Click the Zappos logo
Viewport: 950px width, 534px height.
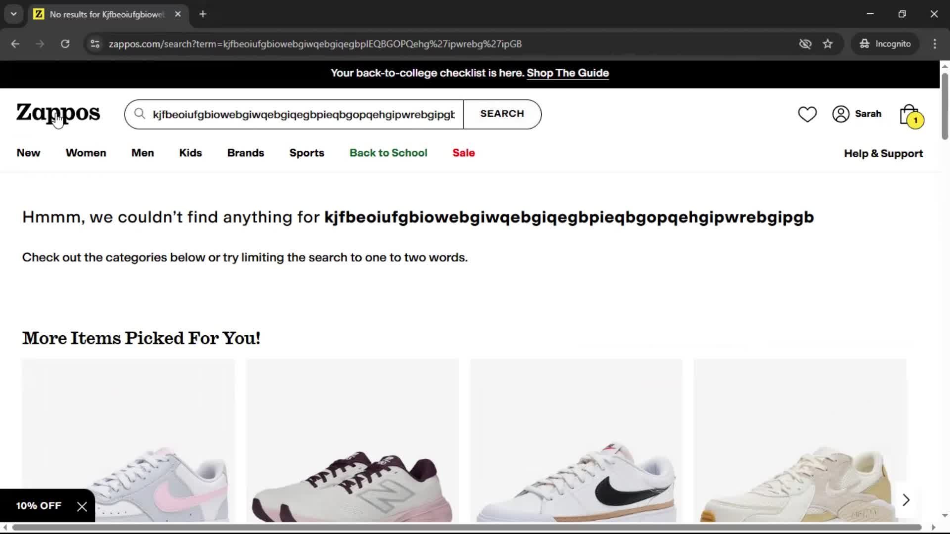click(58, 114)
